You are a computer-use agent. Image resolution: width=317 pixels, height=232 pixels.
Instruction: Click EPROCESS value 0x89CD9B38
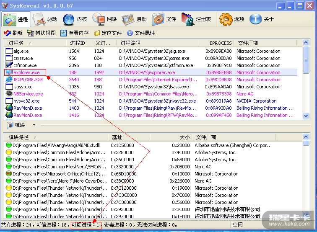(x=218, y=80)
